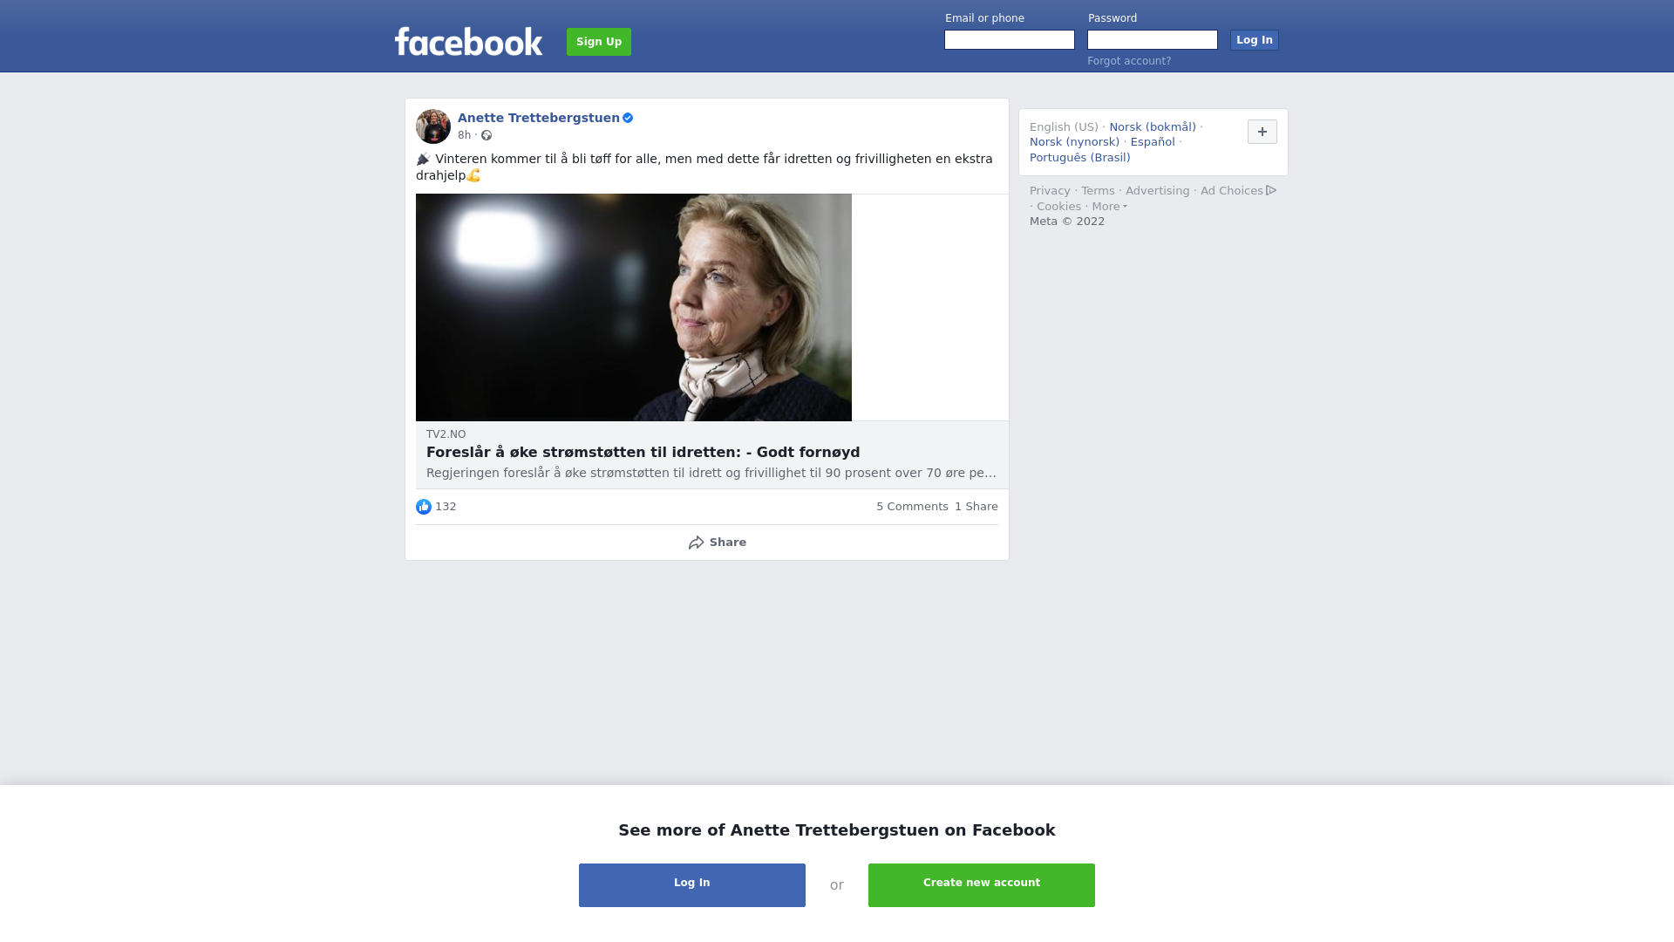Click the Create new account button
The width and height of the screenshot is (1674, 942).
click(x=982, y=885)
